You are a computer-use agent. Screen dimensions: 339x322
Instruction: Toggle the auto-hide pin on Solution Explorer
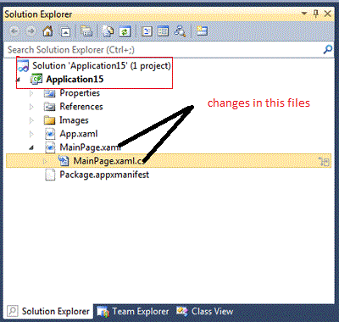tap(316, 14)
